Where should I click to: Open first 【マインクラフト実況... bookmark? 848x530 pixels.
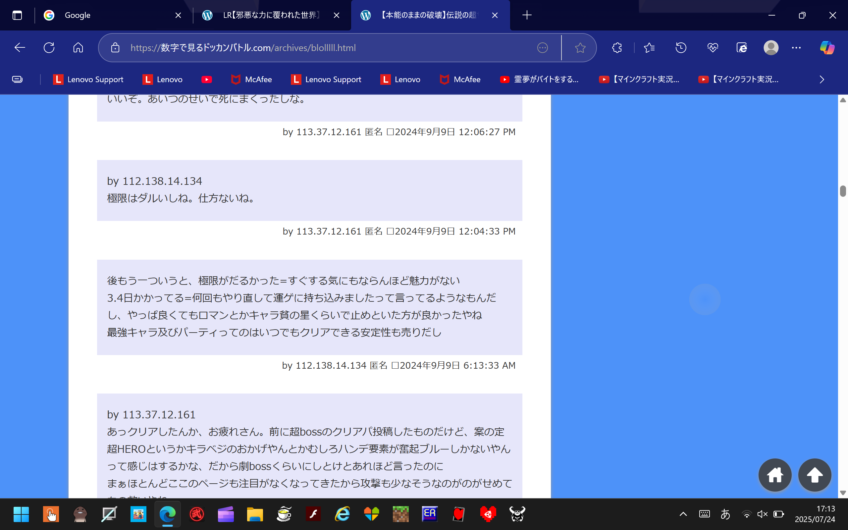point(639,79)
